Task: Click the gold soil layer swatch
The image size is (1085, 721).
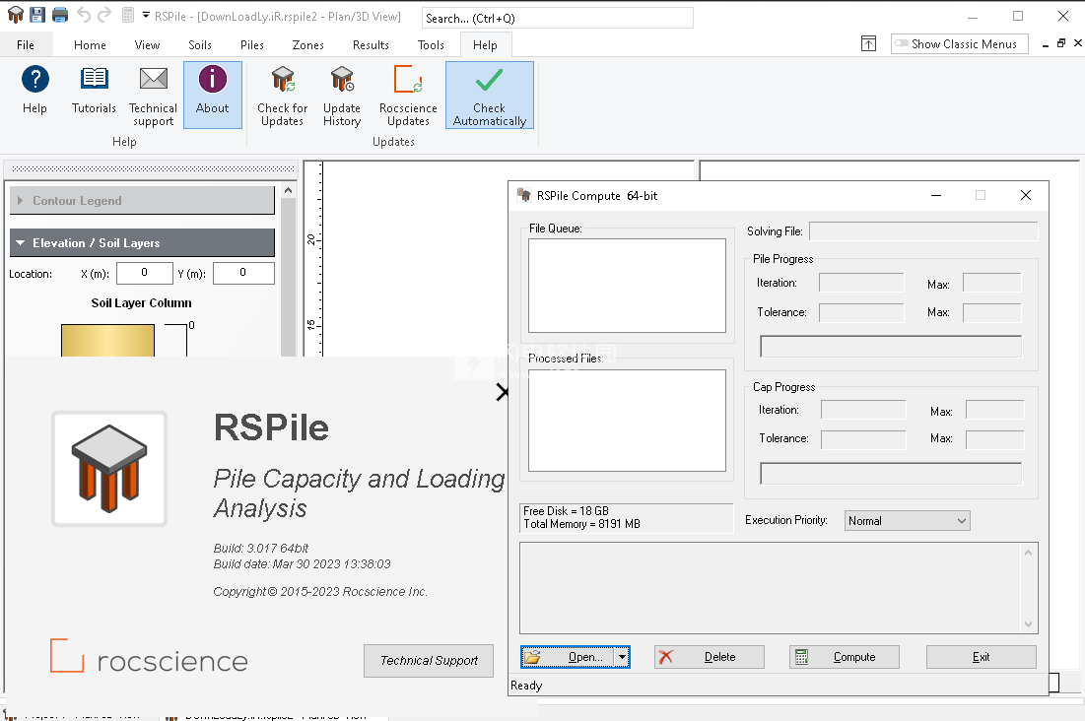Action: 108,341
